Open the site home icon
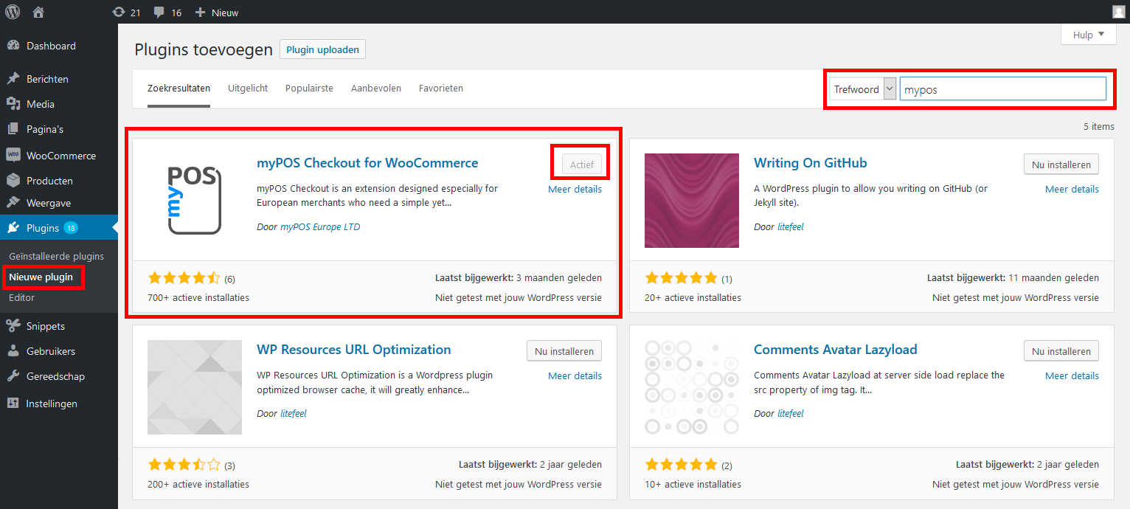This screenshot has height=509, width=1130. point(38,12)
